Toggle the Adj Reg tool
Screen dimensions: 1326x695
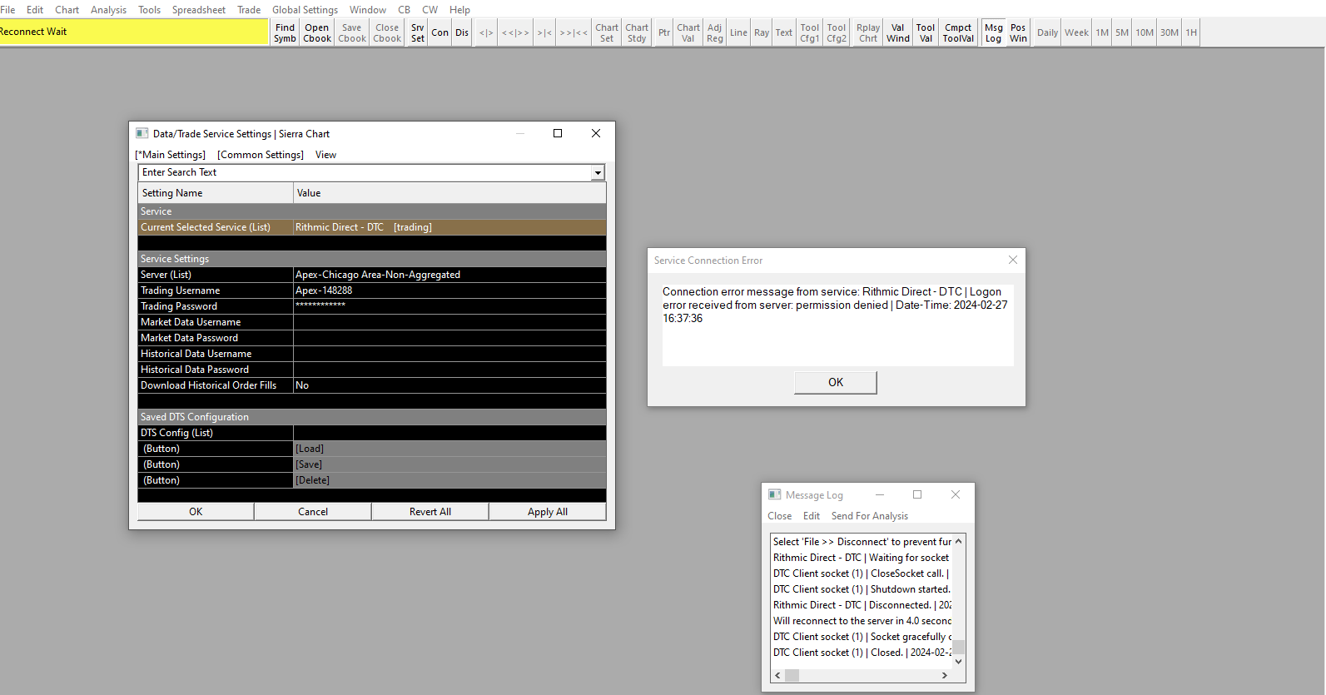(x=715, y=32)
